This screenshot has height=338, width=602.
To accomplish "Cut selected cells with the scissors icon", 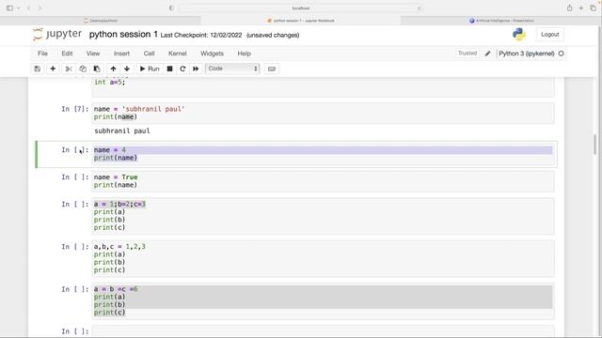I will coord(69,69).
